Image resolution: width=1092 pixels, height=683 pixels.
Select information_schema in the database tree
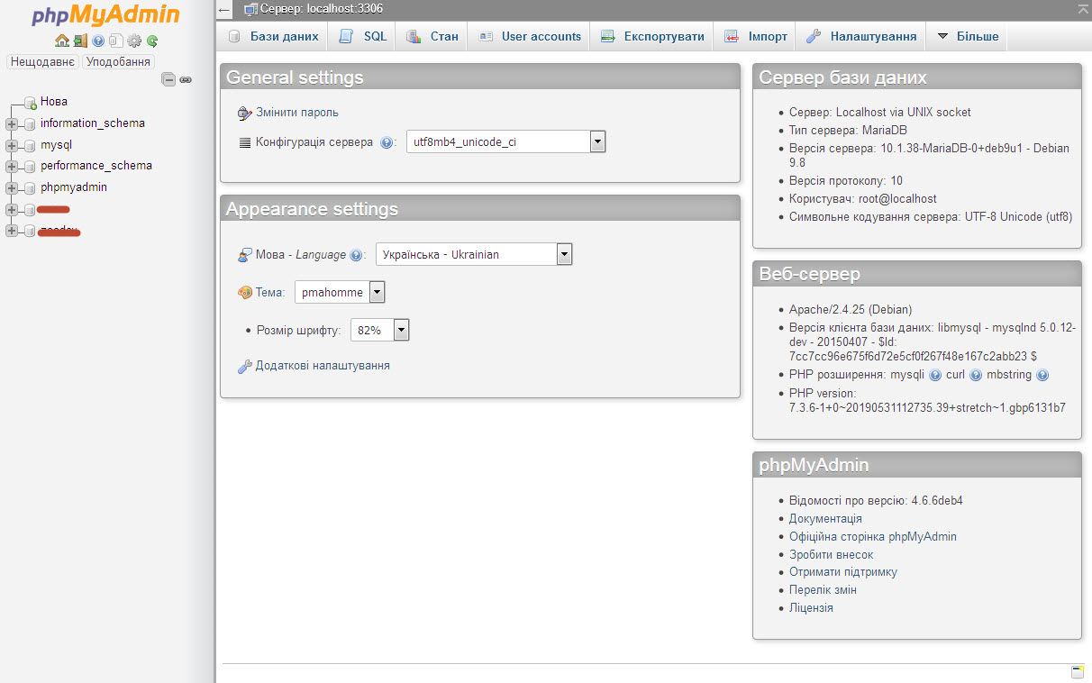[x=93, y=123]
